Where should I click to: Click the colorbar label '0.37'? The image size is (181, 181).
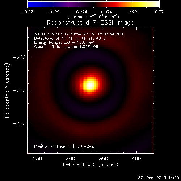[159, 12]
